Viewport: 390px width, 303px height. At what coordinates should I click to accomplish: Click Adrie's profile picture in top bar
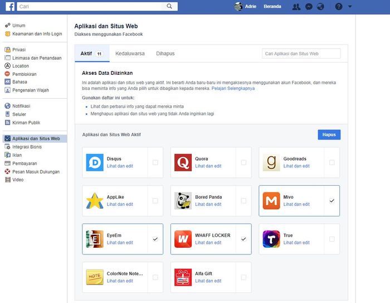[x=238, y=7]
